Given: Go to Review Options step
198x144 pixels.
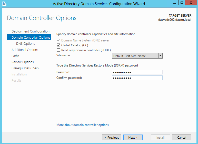Looking at the screenshot, I should 23,62.
